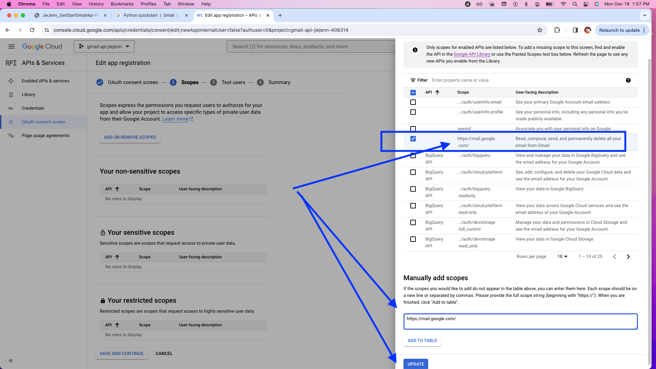Open the Google Cloud navigation hamburger menu
Viewport: 656px width, 369px height.
[x=12, y=46]
